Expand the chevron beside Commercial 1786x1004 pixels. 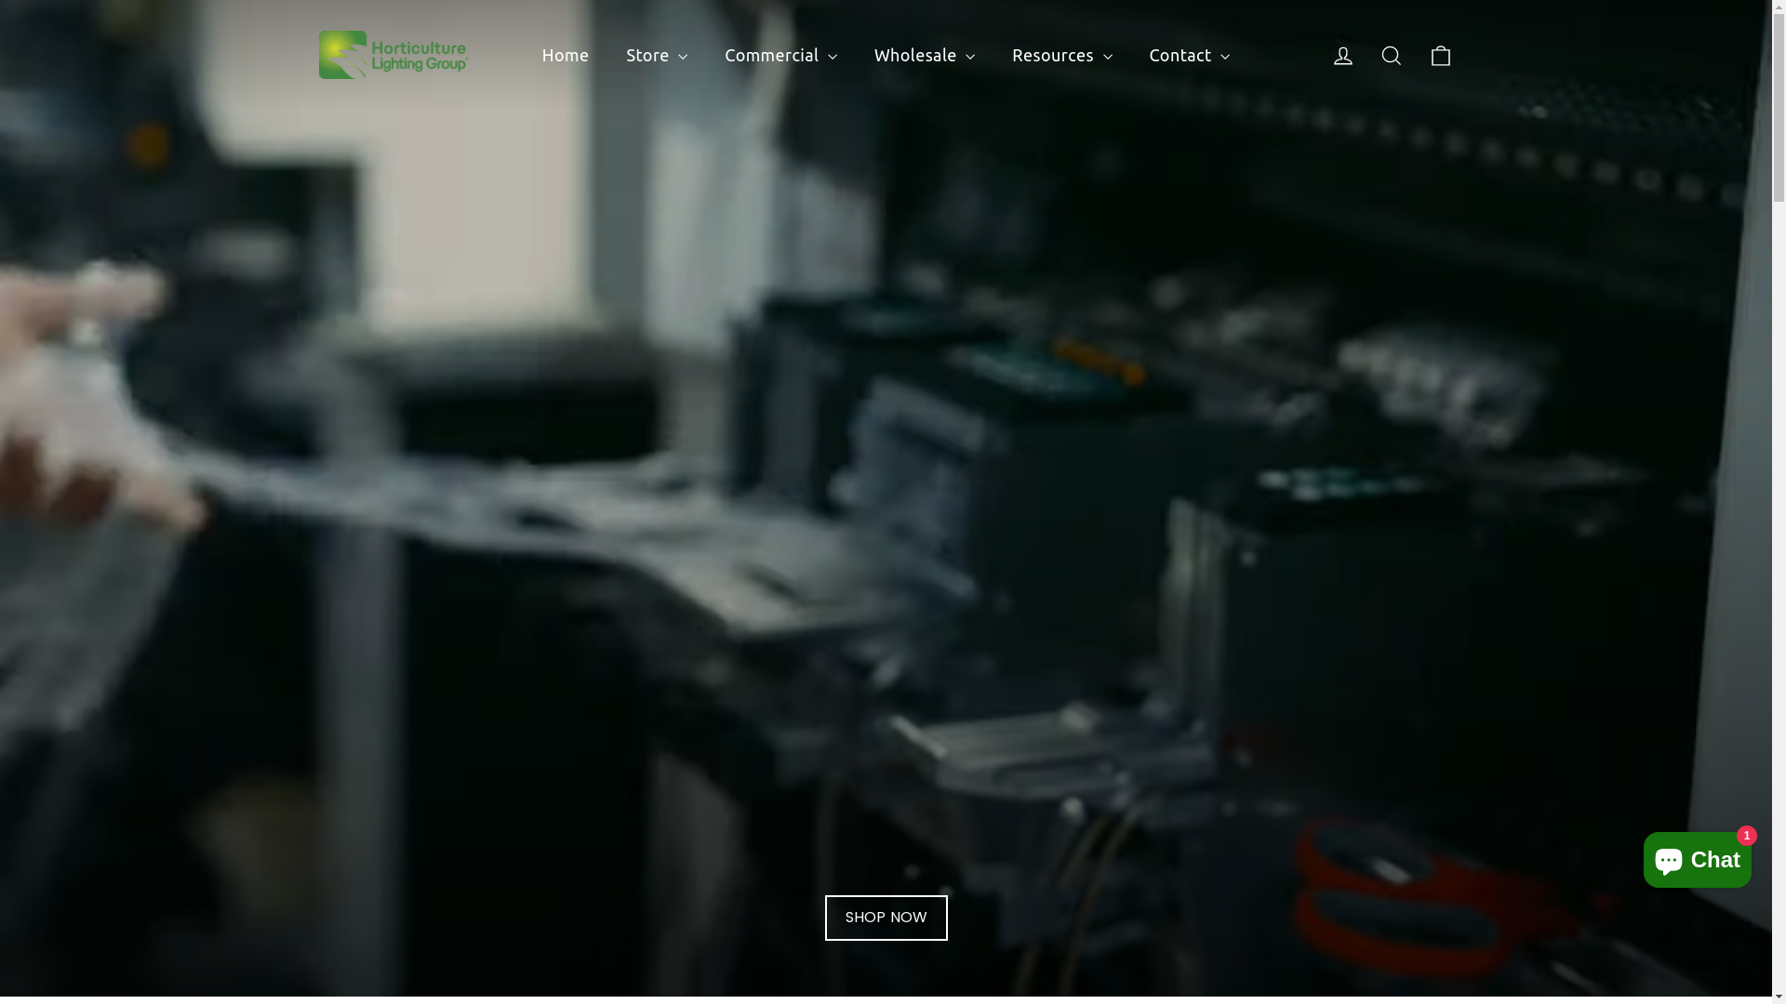(833, 57)
